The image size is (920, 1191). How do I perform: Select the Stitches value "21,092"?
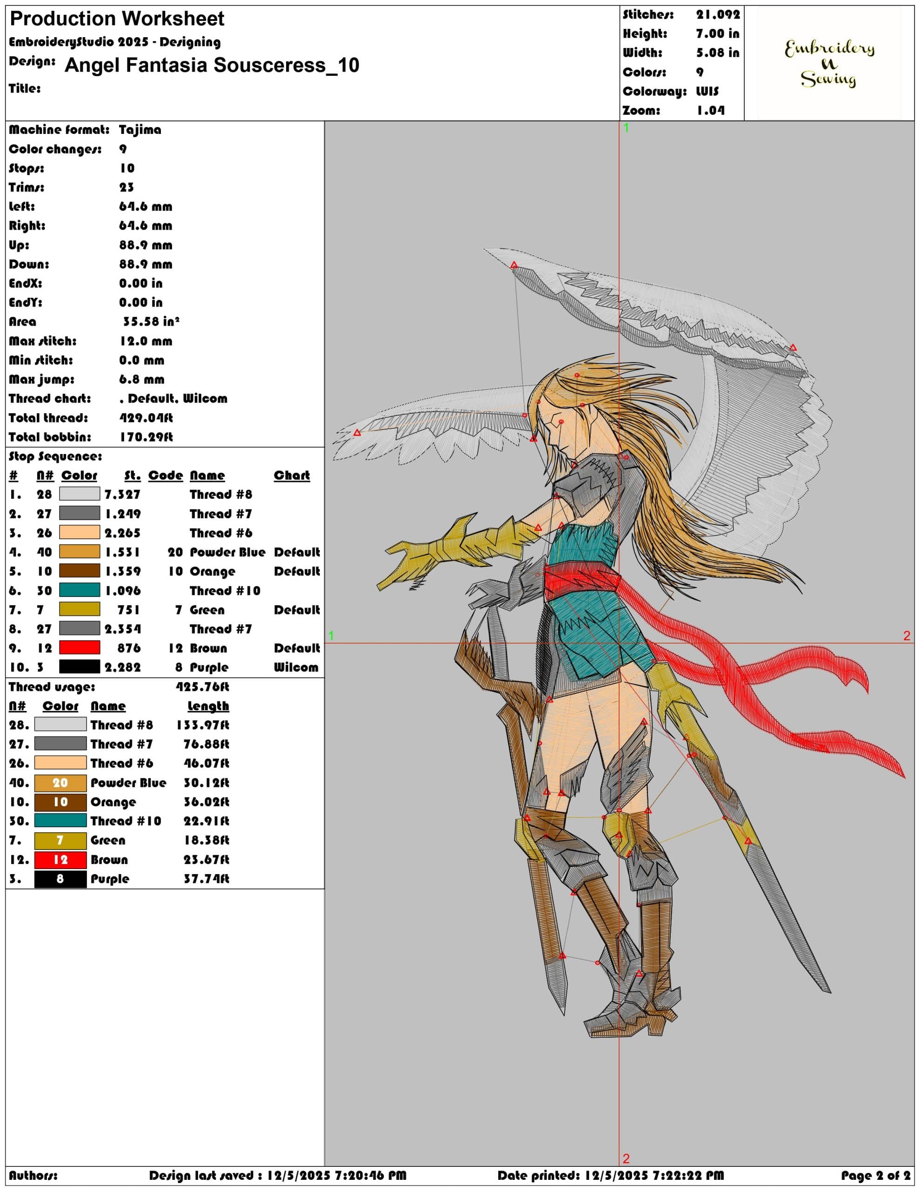tap(718, 15)
